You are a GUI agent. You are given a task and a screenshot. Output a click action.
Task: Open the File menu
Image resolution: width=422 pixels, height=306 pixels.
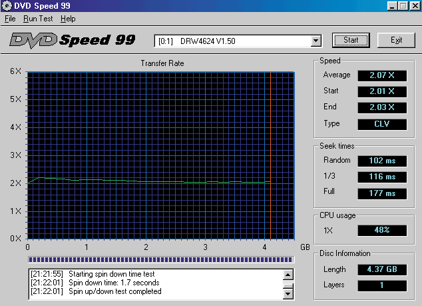(10, 19)
